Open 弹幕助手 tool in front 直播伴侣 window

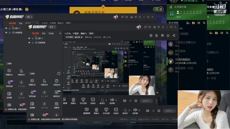pyautogui.click(x=32, y=82)
